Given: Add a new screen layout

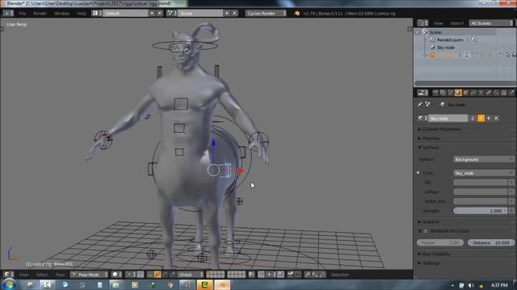Looking at the screenshot, I should tap(152, 13).
